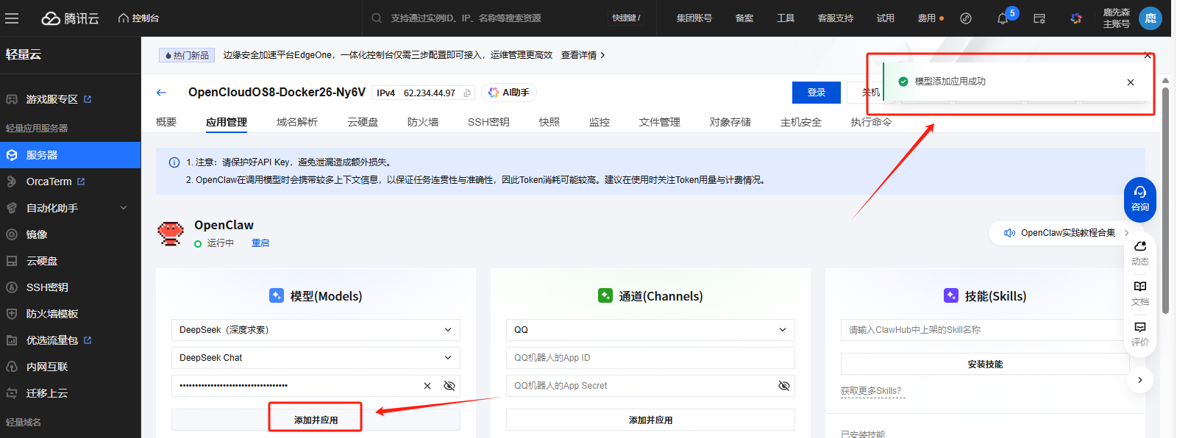Focus the QQ机器人的App ID field

coord(650,358)
